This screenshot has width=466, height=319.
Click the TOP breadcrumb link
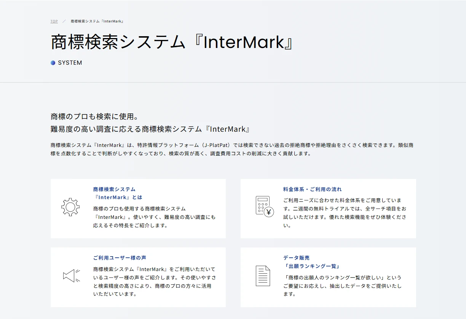point(54,21)
